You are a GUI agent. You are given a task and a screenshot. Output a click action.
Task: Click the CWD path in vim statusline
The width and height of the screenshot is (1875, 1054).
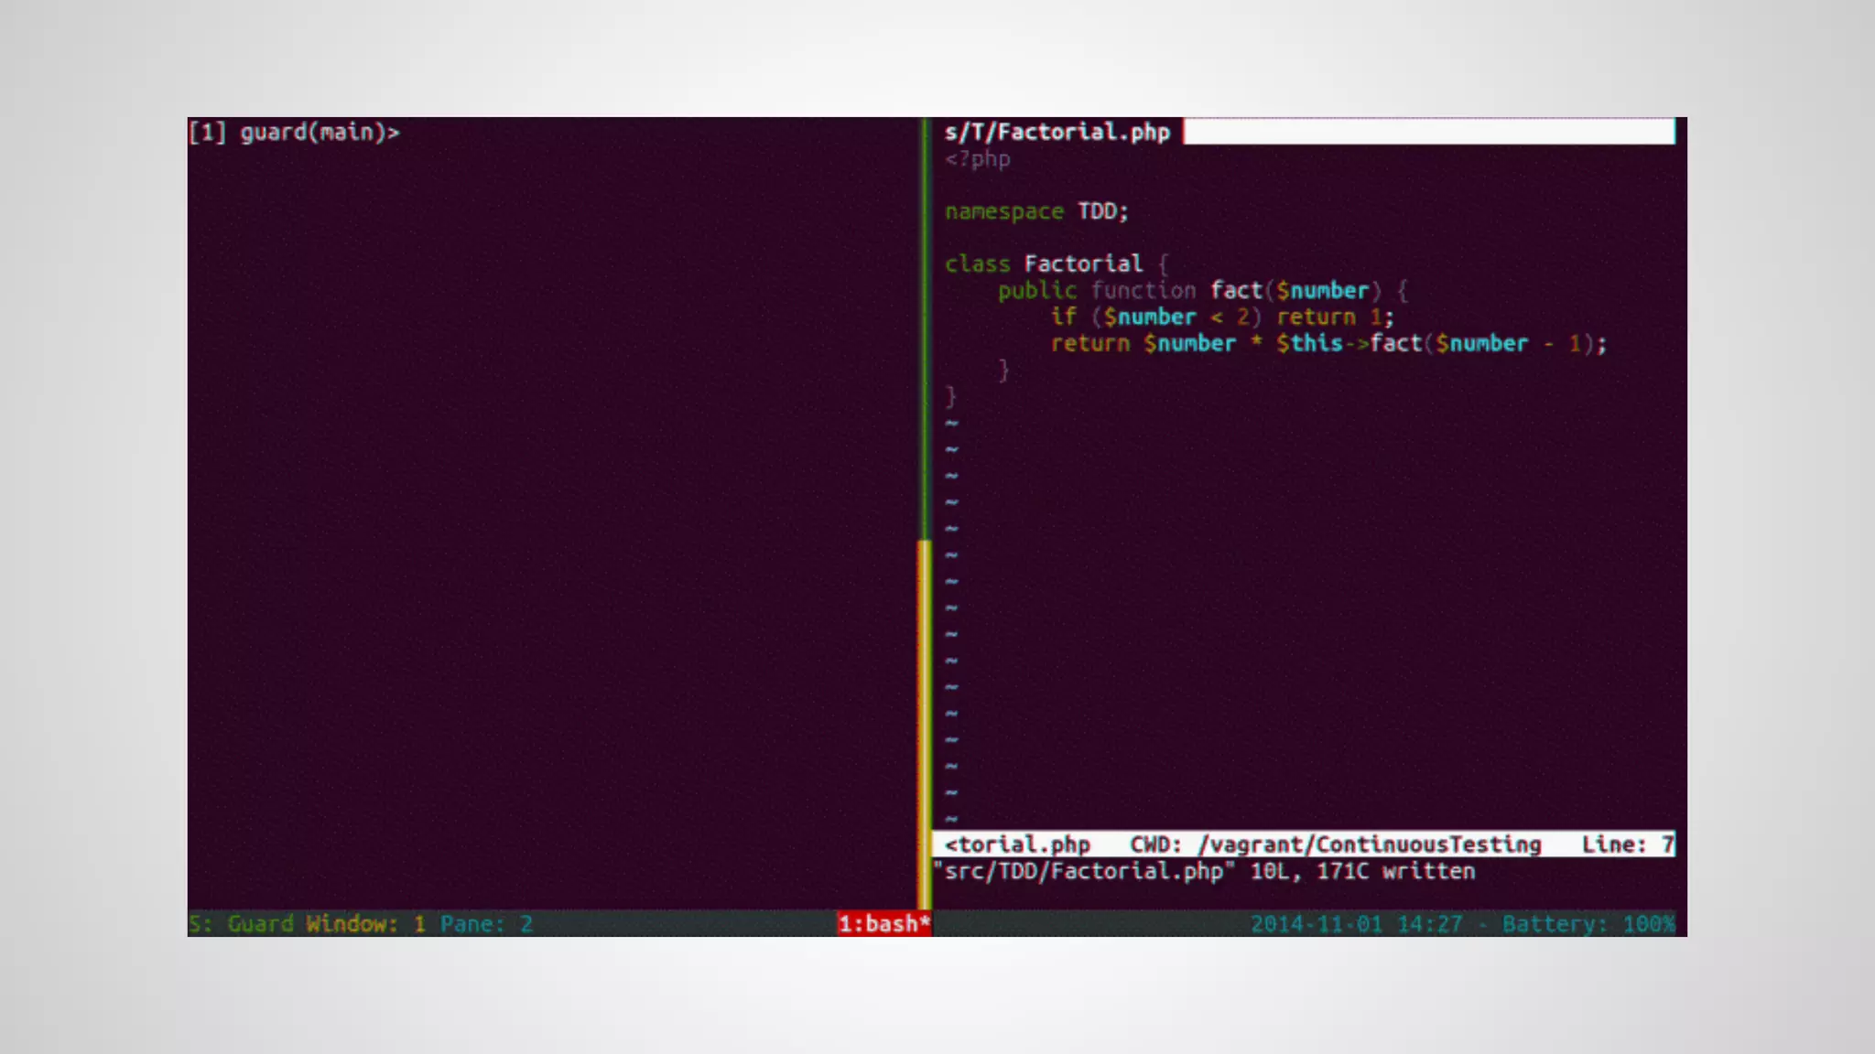coord(1370,844)
